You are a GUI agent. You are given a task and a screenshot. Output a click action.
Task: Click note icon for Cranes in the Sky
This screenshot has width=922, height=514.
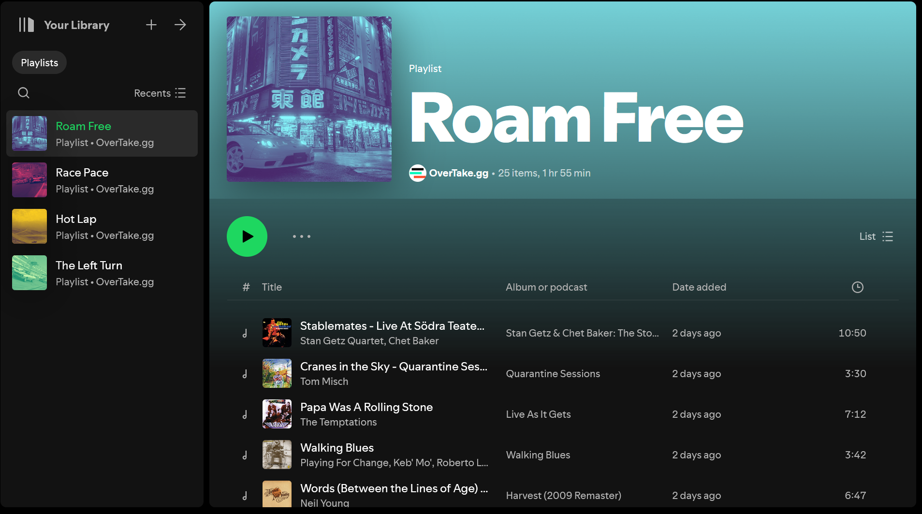245,374
